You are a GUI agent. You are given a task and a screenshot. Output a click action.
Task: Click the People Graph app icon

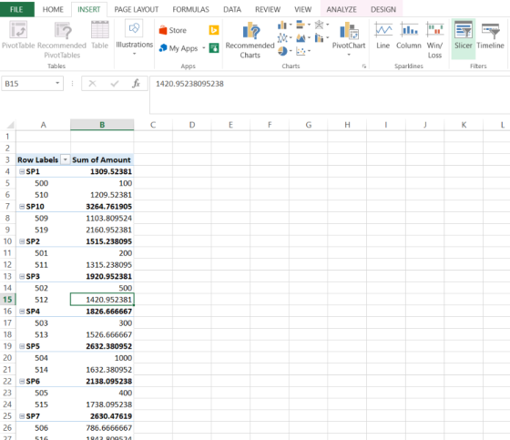[x=214, y=48]
